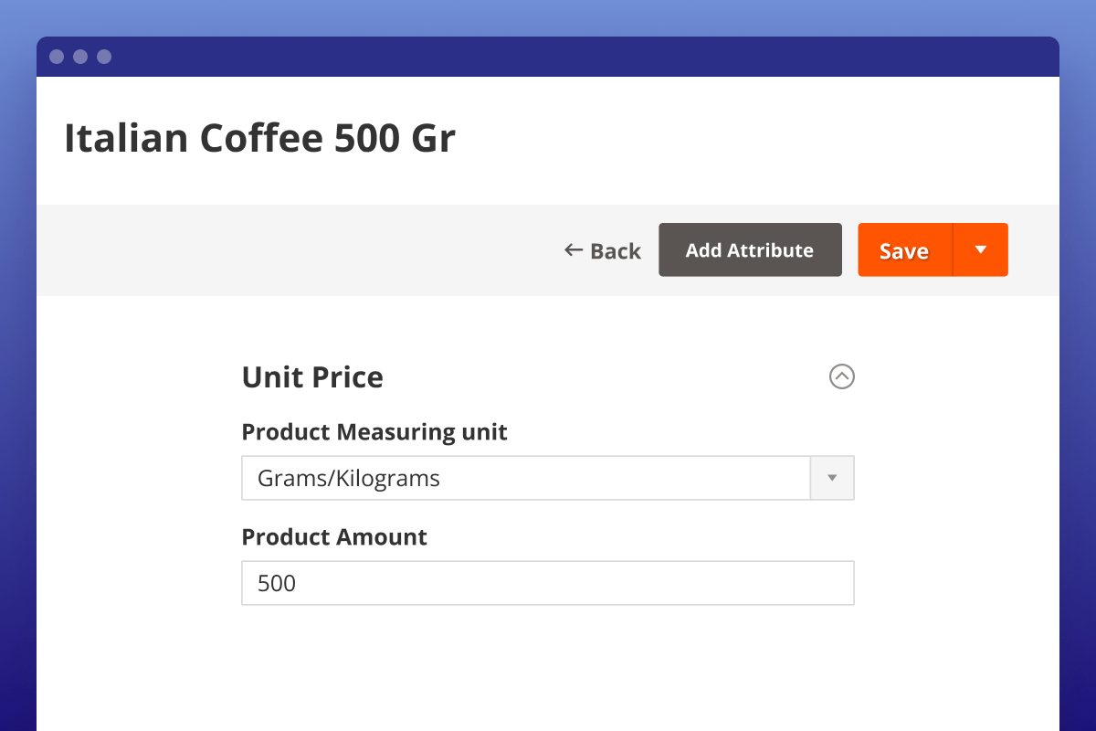Click the arrow icon inside the measuring unit selector

point(832,477)
